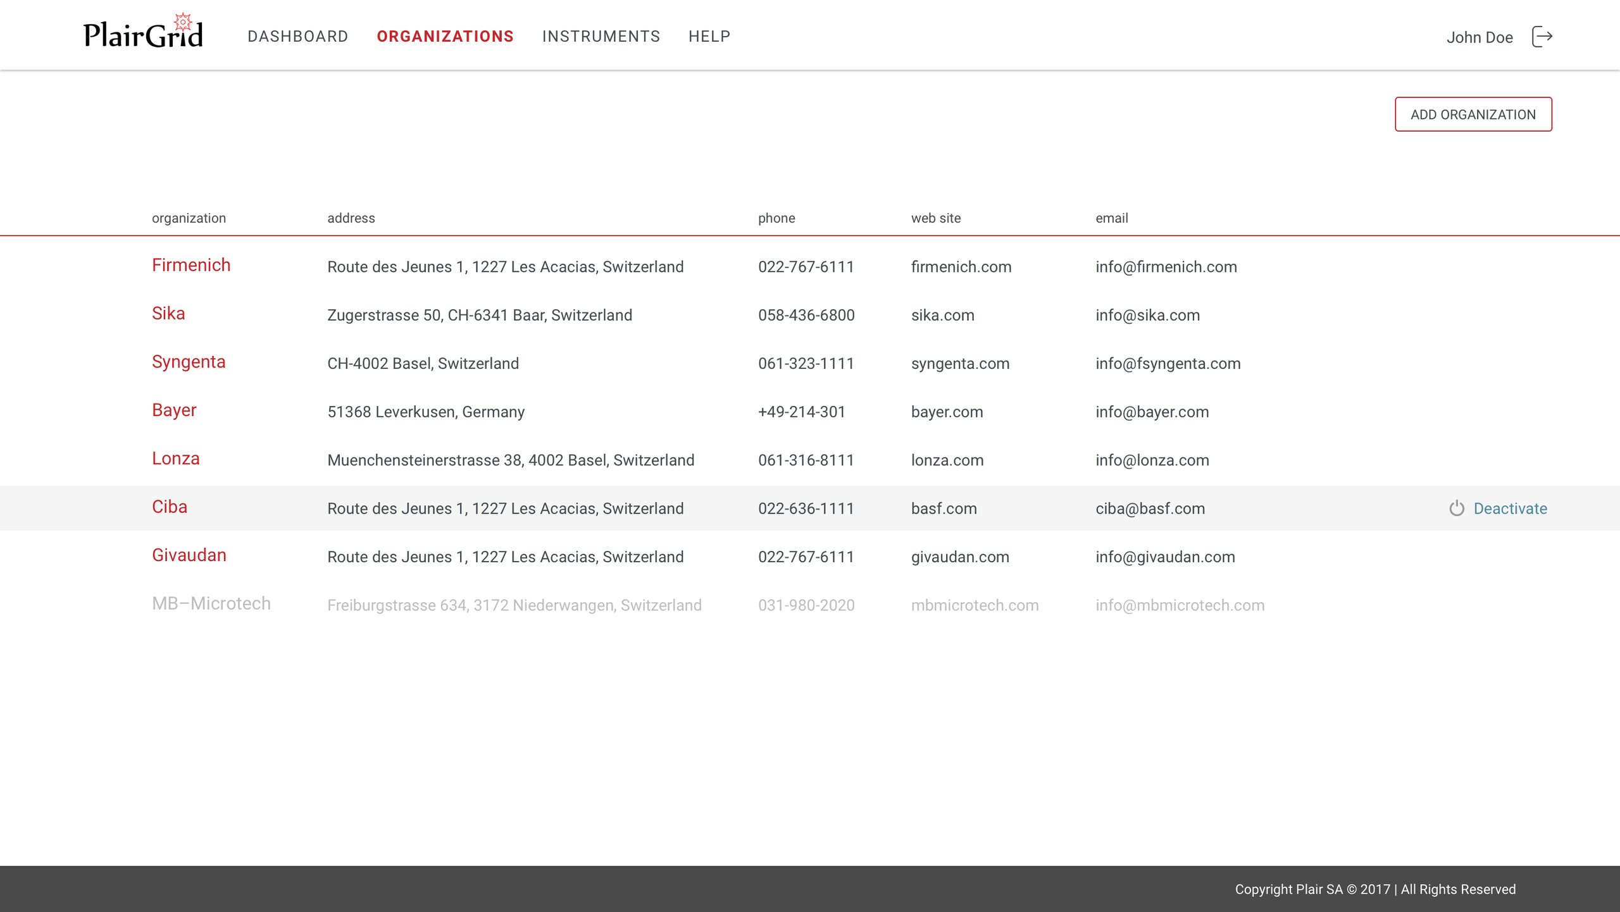Click the organization column header
The height and width of the screenshot is (912, 1620).
tap(189, 218)
